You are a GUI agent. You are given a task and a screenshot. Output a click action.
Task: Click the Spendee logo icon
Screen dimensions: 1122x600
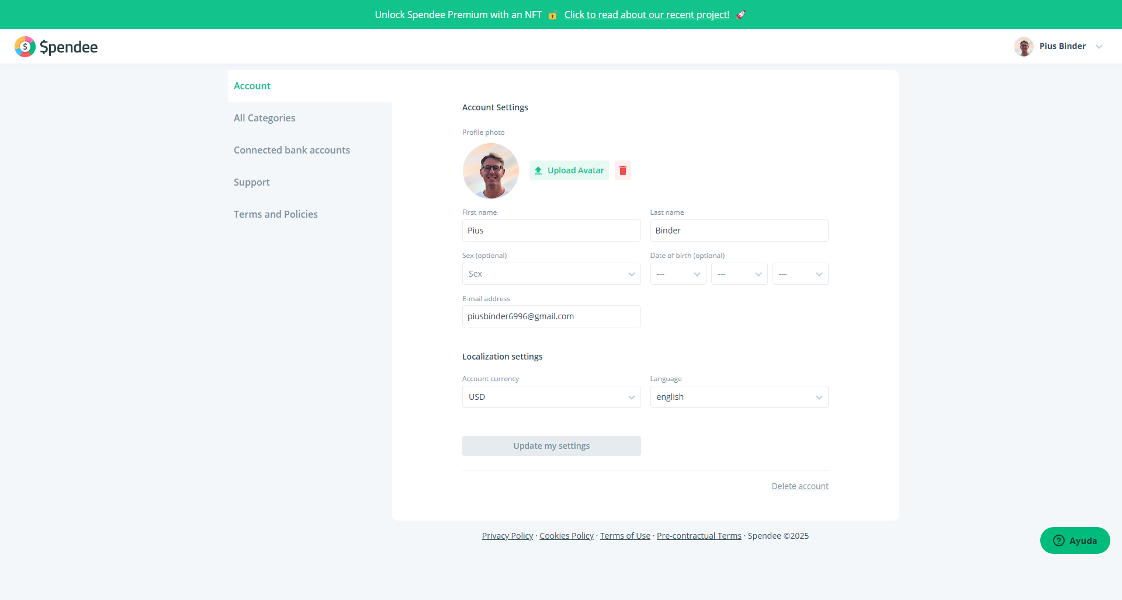pos(25,47)
